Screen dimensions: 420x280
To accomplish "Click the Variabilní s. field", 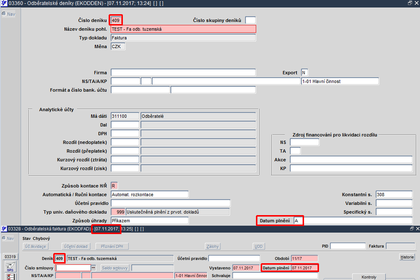I will [394, 203].
